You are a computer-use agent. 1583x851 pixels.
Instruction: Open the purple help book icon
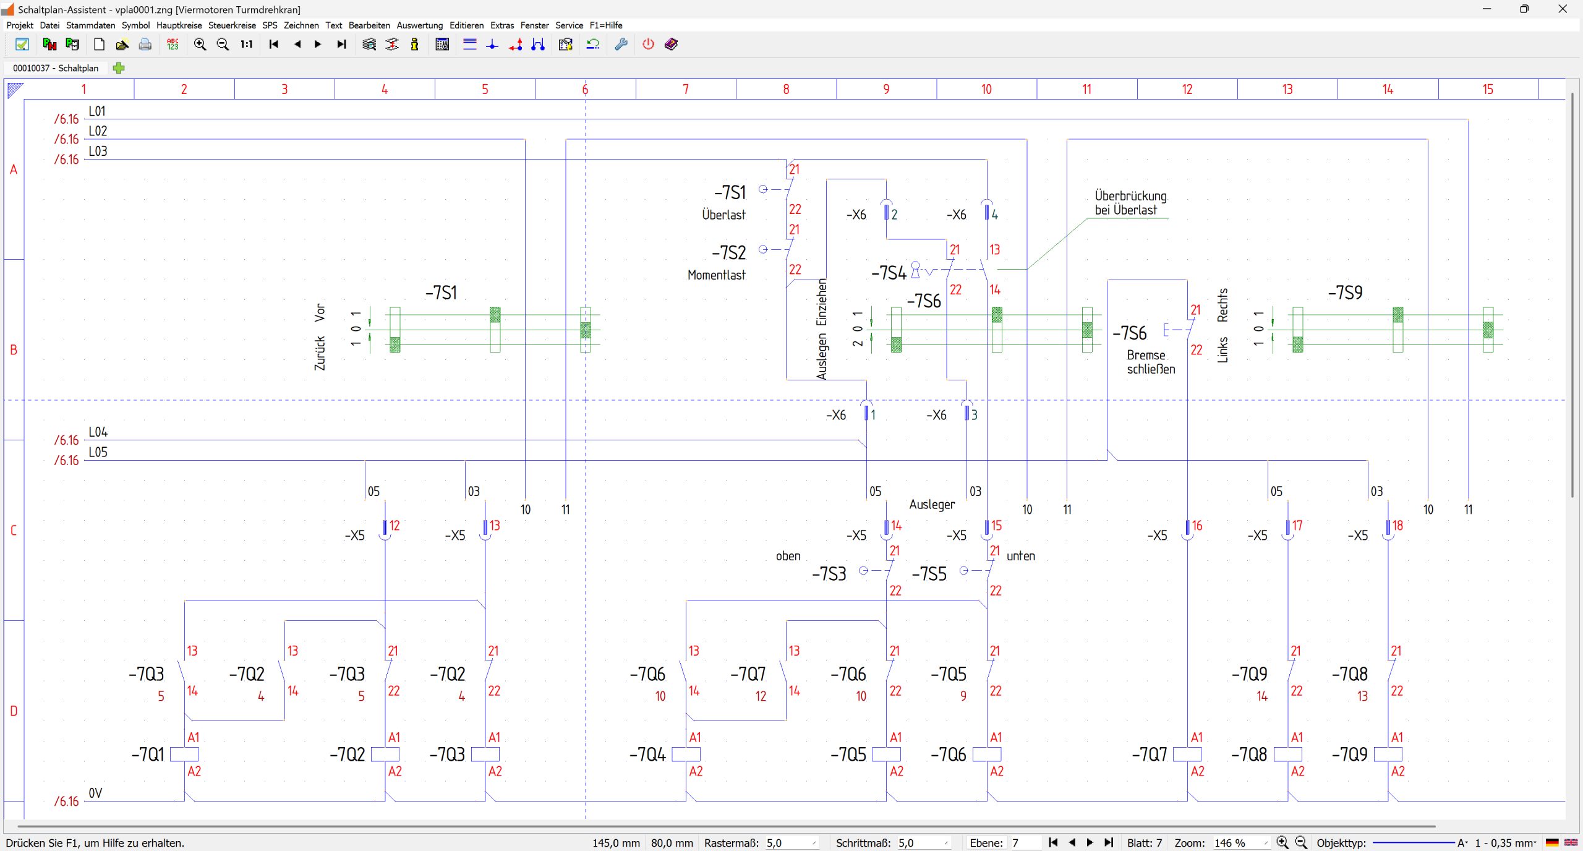(x=671, y=45)
